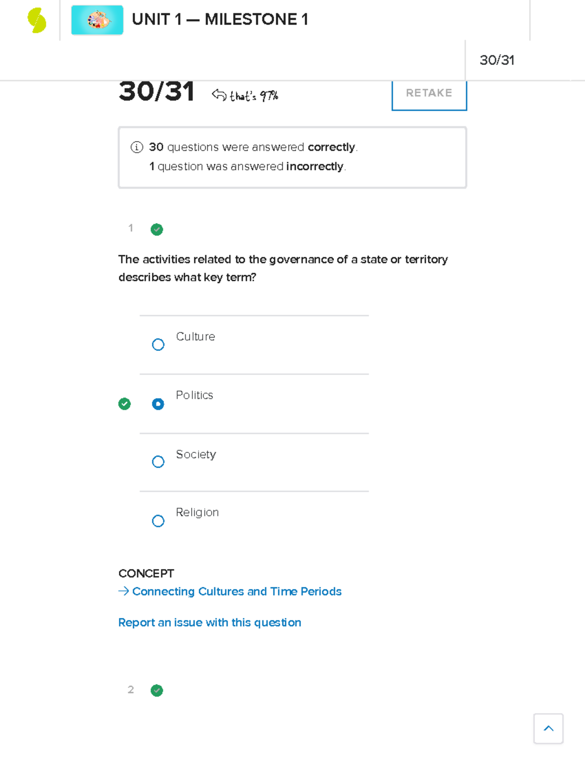Click the scroll-to-top chevron button
Screen dimensions: 585x758
[x=548, y=729]
